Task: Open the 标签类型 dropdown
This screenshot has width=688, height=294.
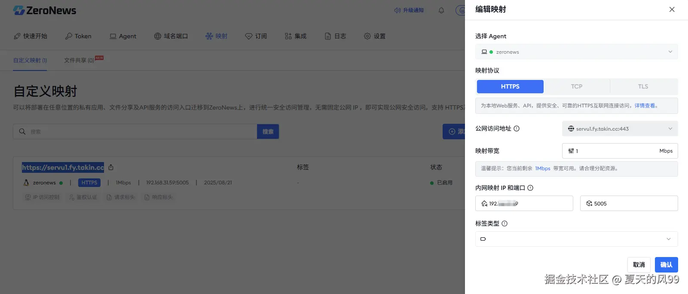Action: [576, 239]
